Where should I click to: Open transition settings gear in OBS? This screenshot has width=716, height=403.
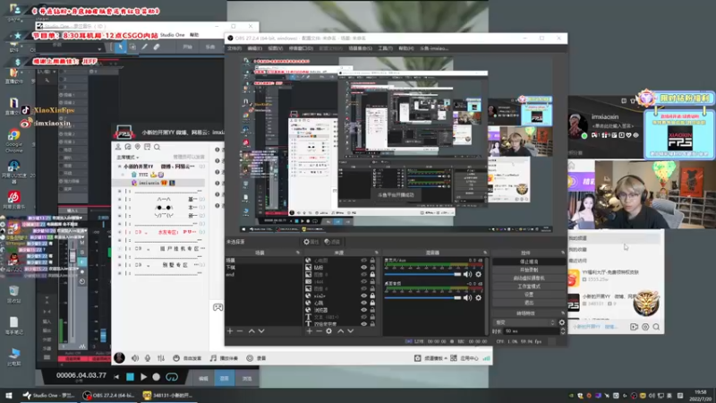562,322
